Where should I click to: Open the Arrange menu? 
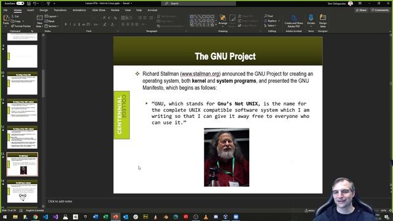click(x=222, y=21)
